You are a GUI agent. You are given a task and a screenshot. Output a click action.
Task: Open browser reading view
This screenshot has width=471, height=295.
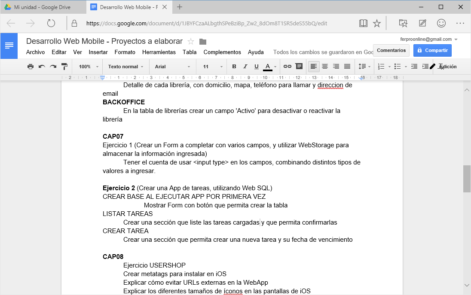pyautogui.click(x=363, y=23)
